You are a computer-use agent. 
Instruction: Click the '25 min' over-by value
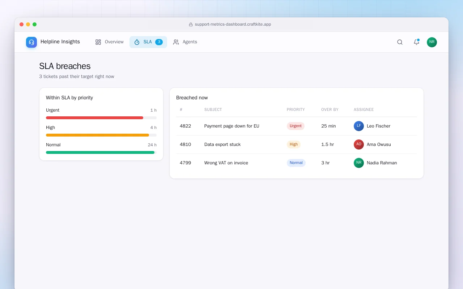pos(328,126)
